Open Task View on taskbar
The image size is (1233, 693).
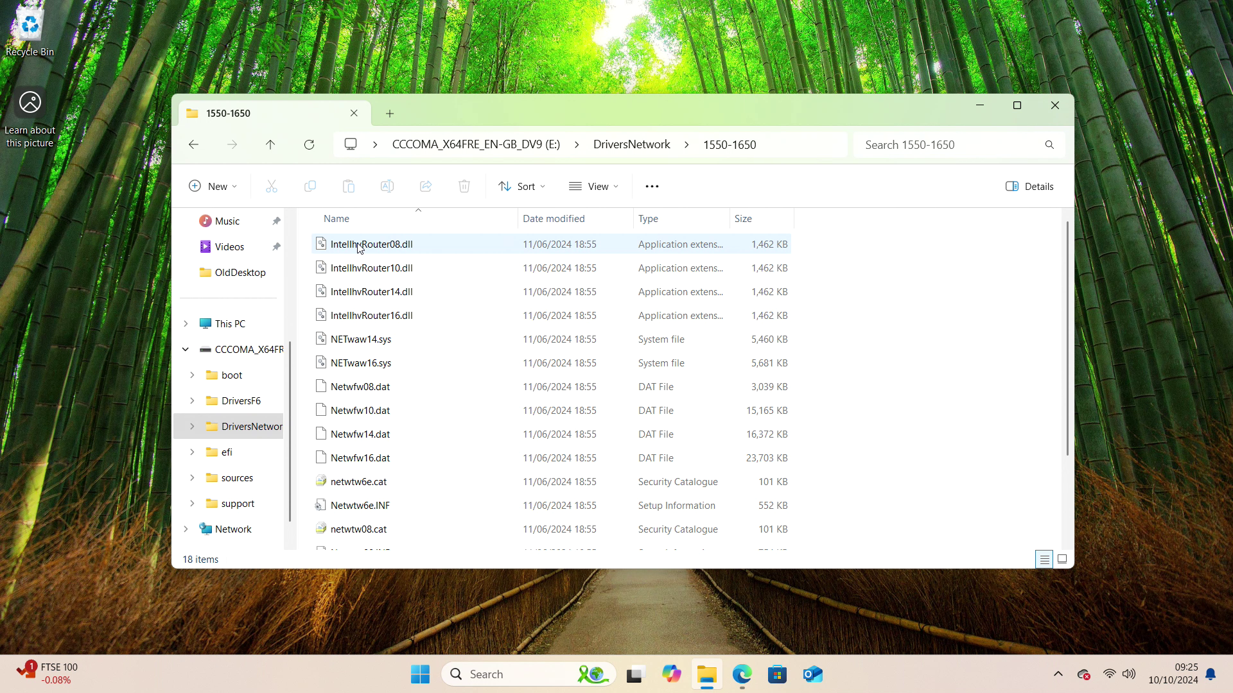tap(635, 674)
